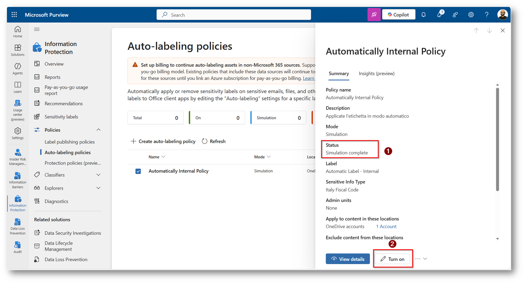Open the settings gear in header
Image resolution: width=525 pixels, height=284 pixels.
[471, 15]
